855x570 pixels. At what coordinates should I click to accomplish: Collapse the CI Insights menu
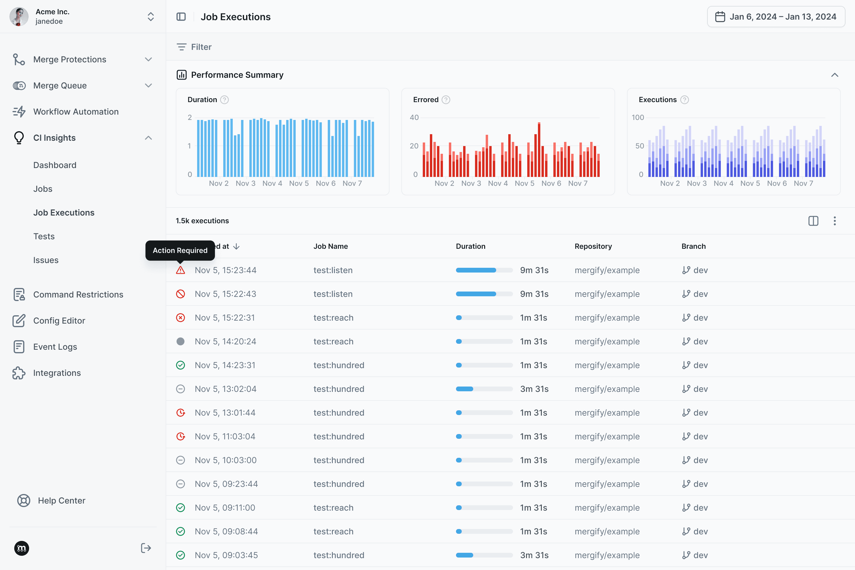[x=148, y=138]
